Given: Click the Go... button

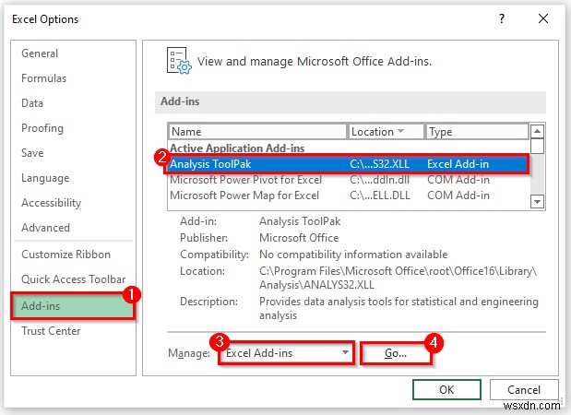Looking at the screenshot, I should (x=396, y=352).
